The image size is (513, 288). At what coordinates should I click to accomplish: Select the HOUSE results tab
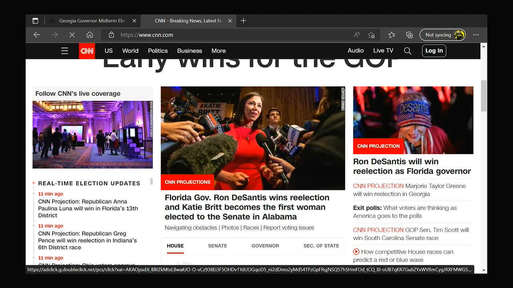(175, 246)
